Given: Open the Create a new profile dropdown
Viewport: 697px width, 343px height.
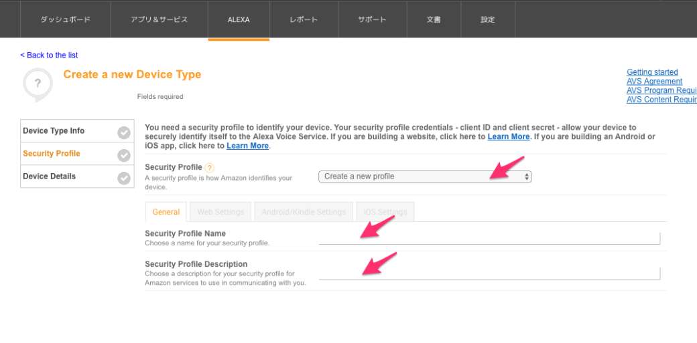Looking at the screenshot, I should (x=425, y=177).
